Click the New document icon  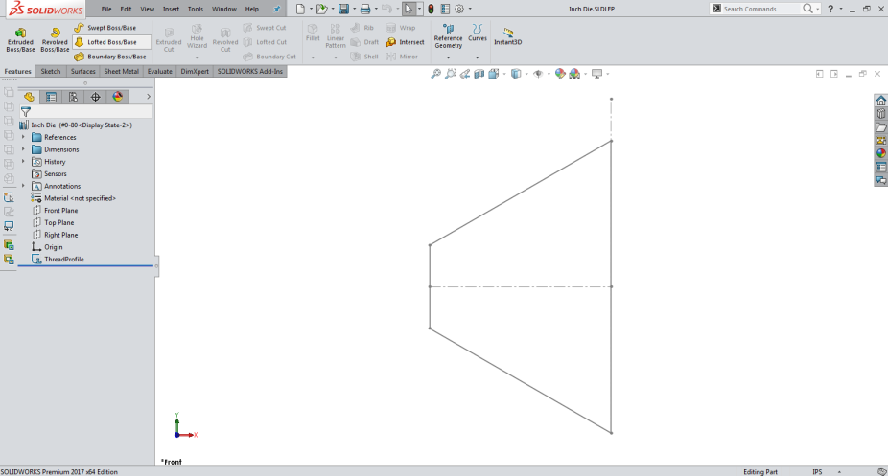(300, 9)
